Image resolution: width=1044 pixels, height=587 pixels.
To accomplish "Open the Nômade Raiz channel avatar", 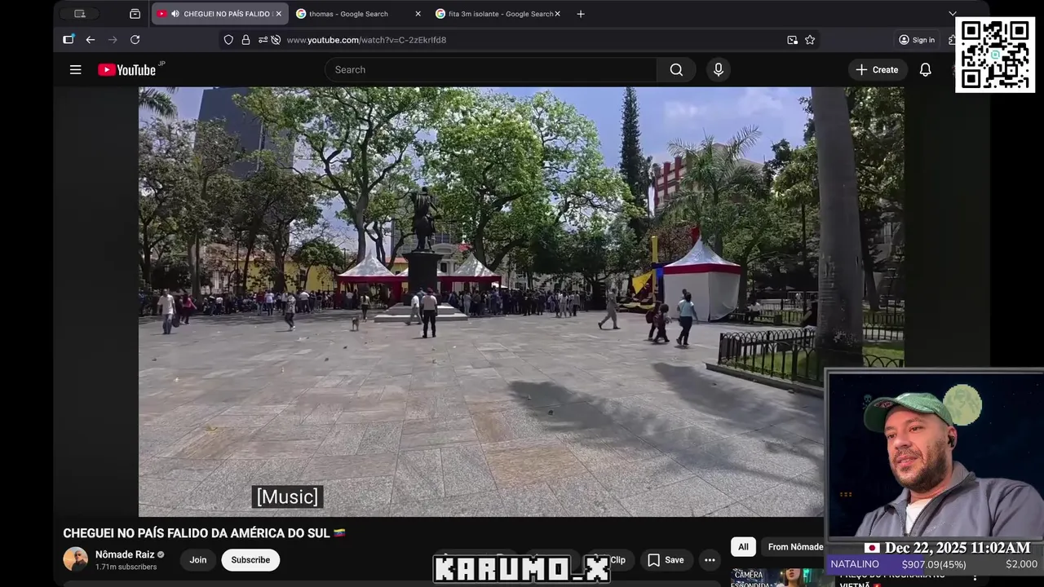I will click(76, 559).
